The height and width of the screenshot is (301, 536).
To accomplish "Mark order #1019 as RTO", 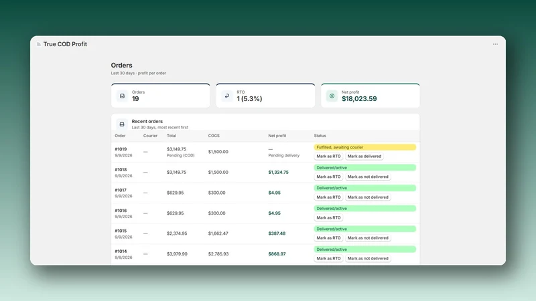I will tap(328, 157).
